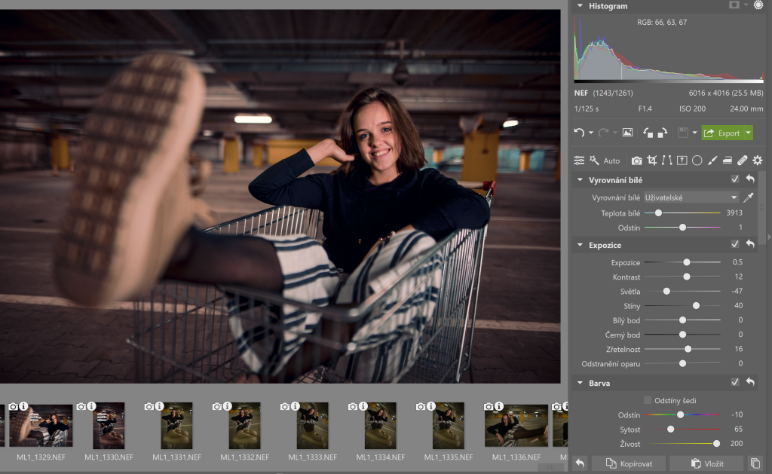Collapse the Vyrovnání bílé section
This screenshot has height=474, width=772.
pos(580,179)
